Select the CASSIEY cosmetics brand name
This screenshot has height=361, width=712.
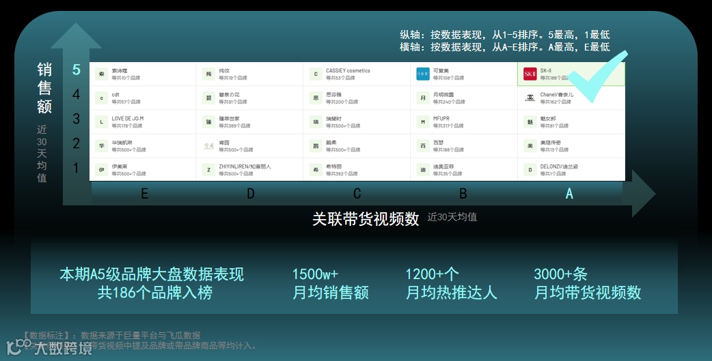[348, 71]
